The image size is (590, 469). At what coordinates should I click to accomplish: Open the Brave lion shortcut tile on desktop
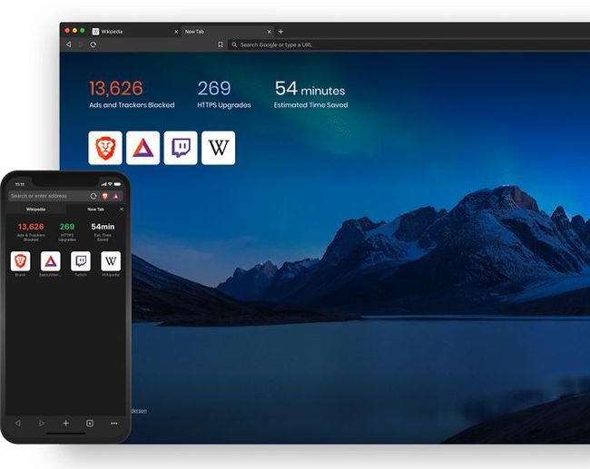[105, 148]
